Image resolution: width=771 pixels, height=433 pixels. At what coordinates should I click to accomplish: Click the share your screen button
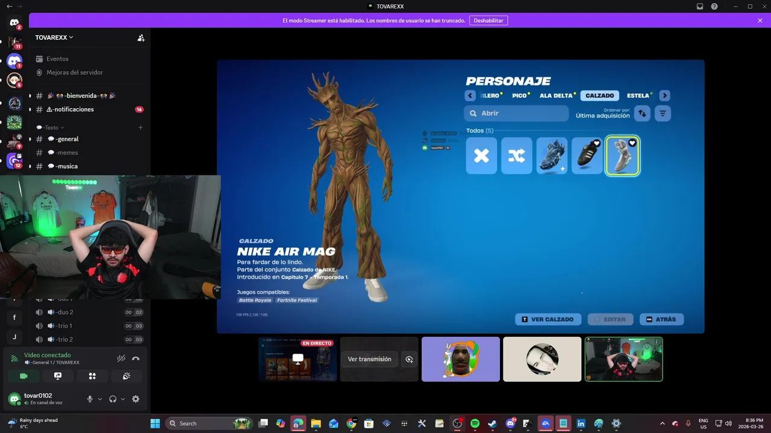[58, 376]
